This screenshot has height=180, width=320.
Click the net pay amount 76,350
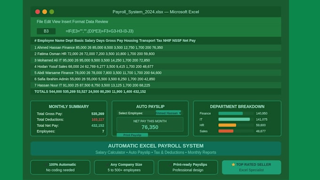tap(150, 127)
